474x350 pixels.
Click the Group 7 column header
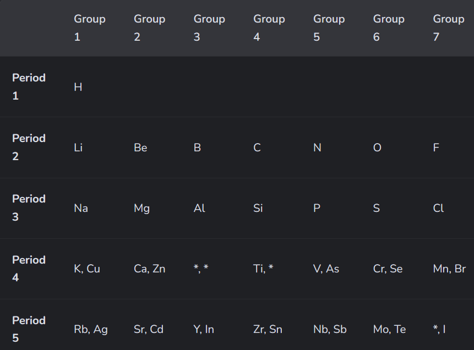point(448,28)
